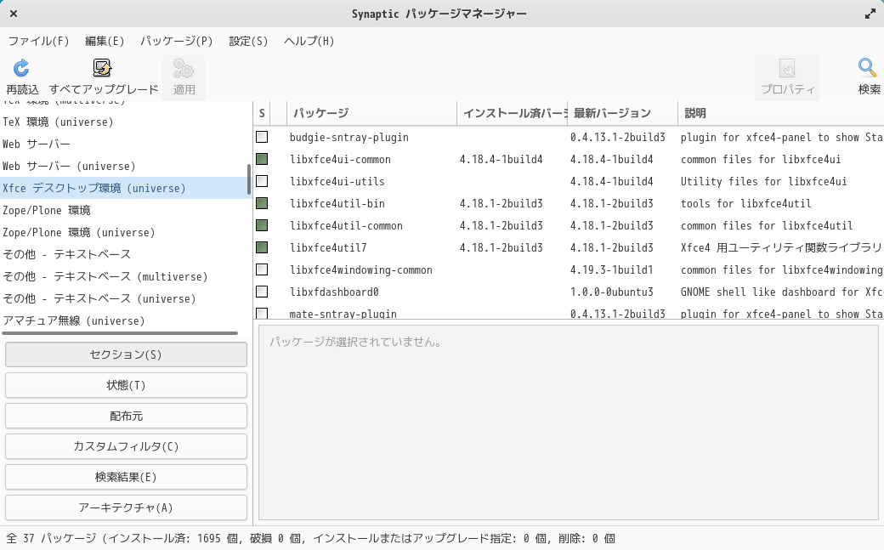Click latest version 1.0.0-0ubuntu3

612,292
